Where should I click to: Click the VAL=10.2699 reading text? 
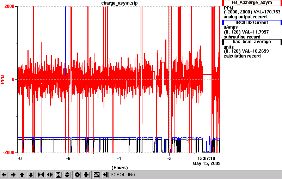255,51
